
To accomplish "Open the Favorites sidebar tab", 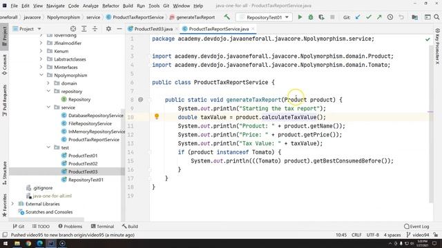I will (x=5, y=205).
